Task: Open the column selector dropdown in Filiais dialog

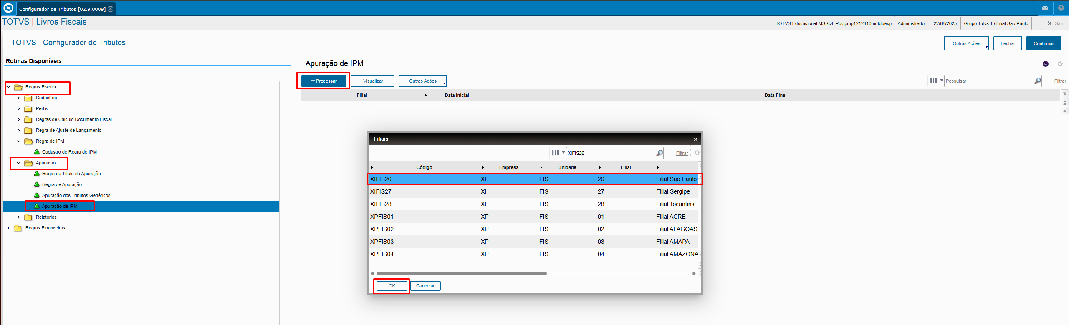Action: [x=558, y=153]
